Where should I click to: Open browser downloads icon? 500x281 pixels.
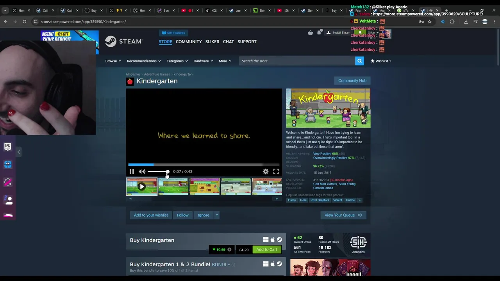[x=466, y=21]
